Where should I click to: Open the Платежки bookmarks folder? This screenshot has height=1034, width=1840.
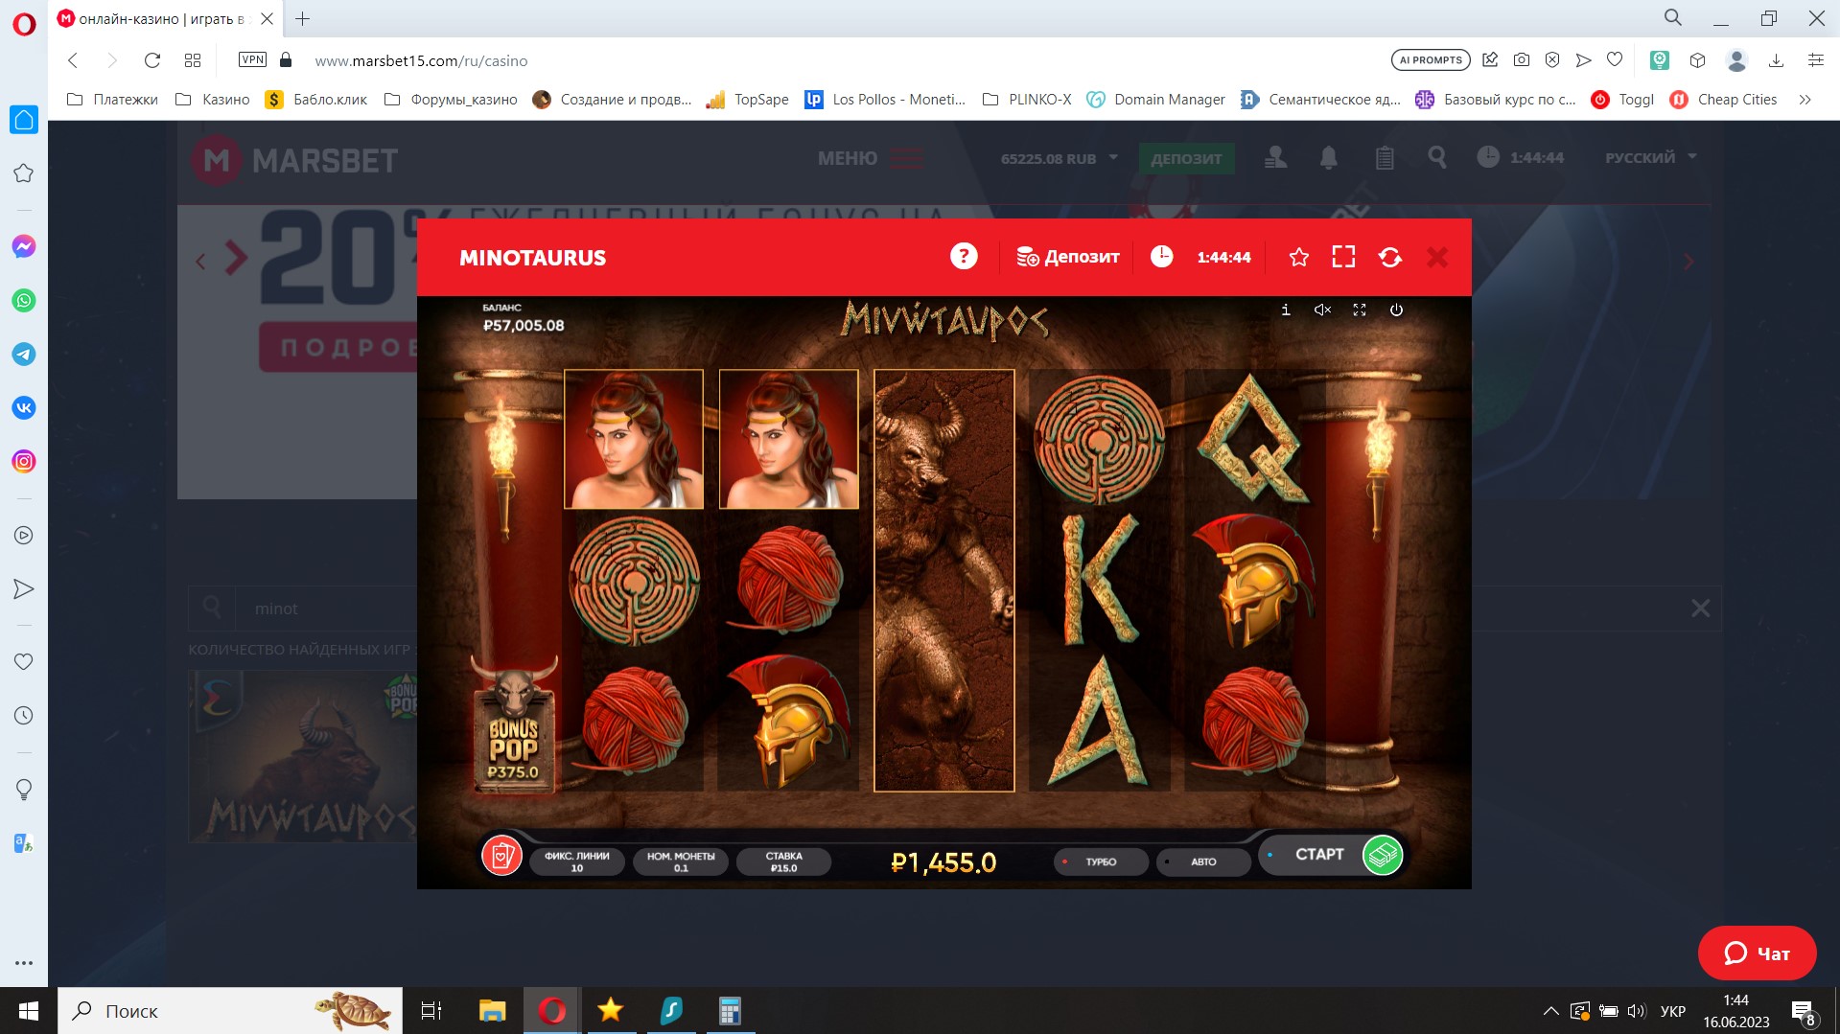pos(113,99)
